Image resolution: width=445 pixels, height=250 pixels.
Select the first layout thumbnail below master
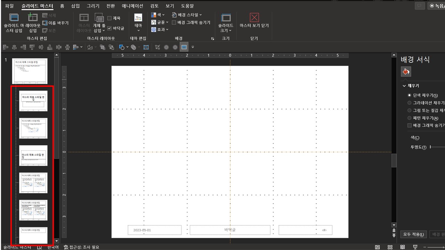[33, 101]
